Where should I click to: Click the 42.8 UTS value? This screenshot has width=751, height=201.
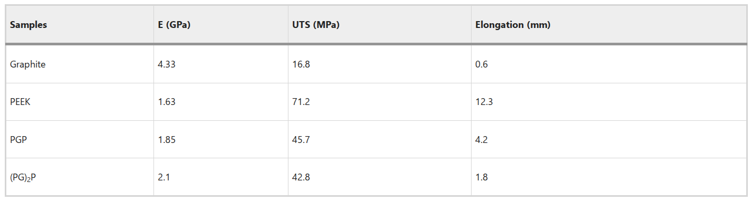(301, 177)
